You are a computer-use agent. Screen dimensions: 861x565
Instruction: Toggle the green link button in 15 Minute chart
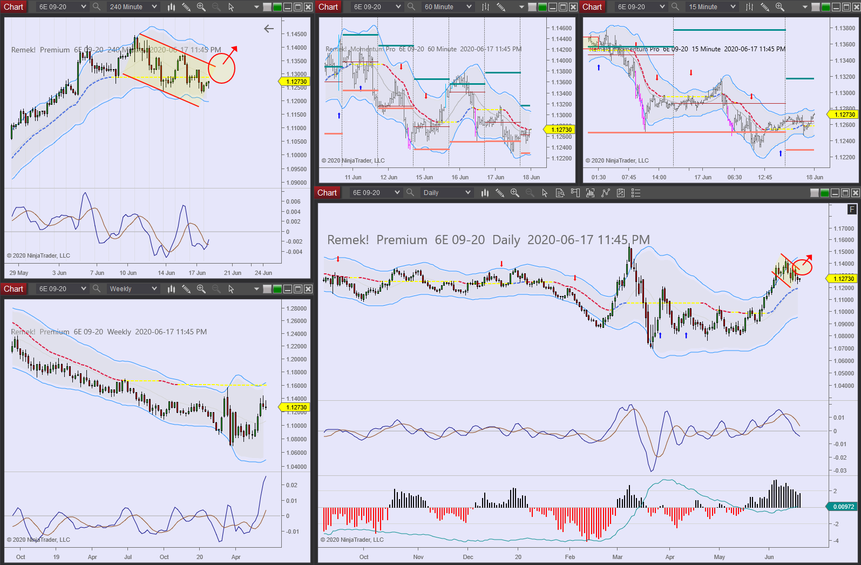pos(826,7)
